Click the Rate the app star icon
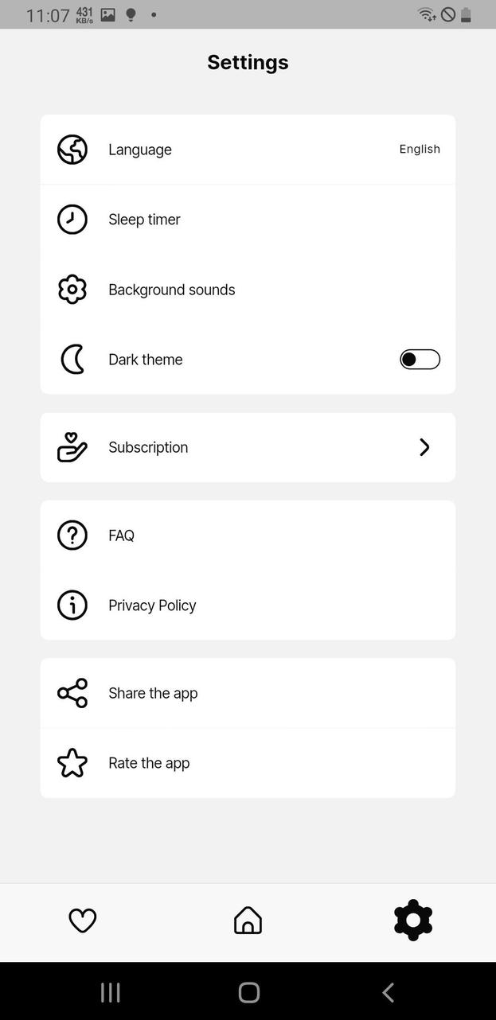The width and height of the screenshot is (496, 1020). click(72, 762)
